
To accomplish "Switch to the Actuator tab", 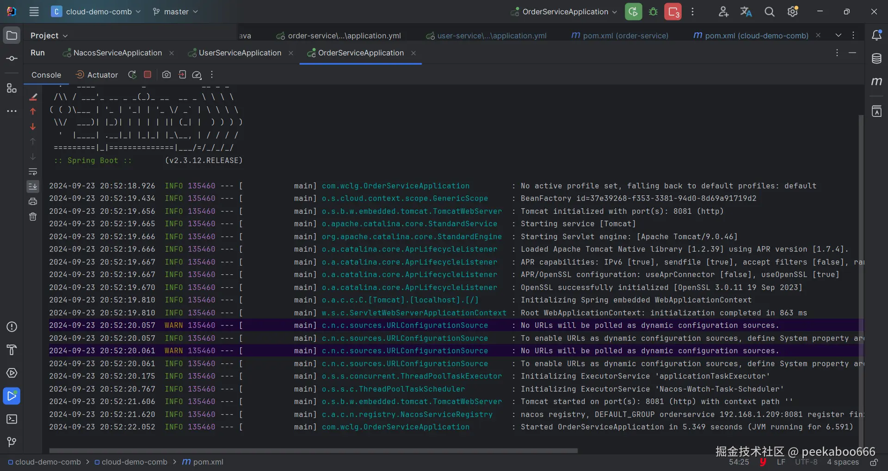I will click(x=97, y=75).
